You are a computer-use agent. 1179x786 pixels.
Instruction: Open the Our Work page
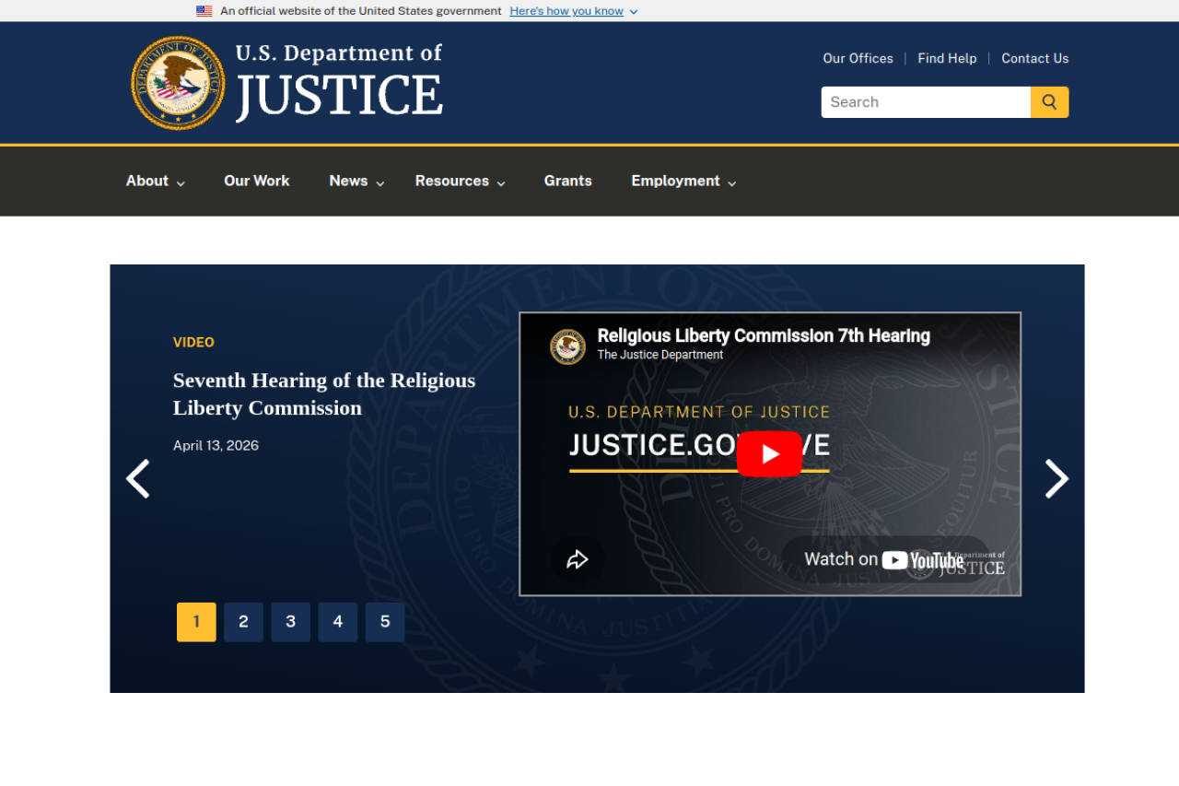(x=256, y=182)
